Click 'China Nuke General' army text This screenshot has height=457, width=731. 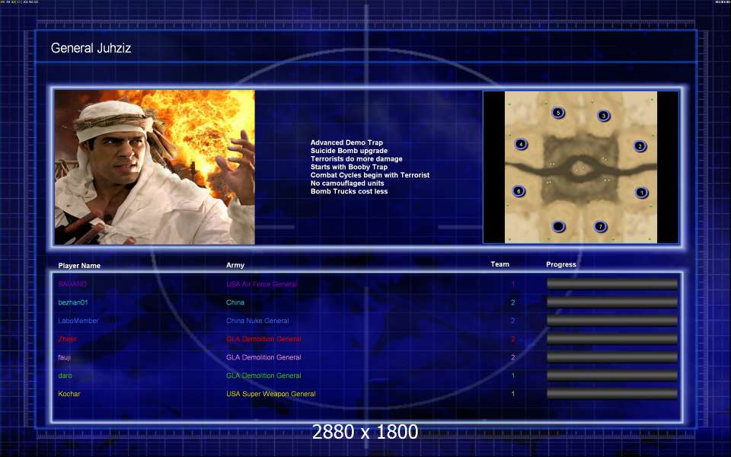257,321
